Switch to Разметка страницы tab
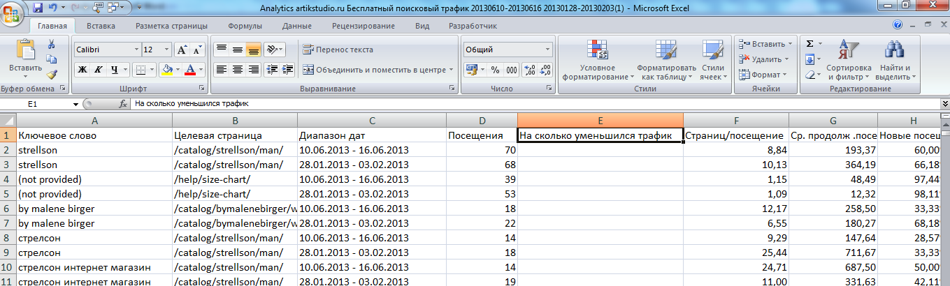The height and width of the screenshot is (286, 950). [171, 26]
